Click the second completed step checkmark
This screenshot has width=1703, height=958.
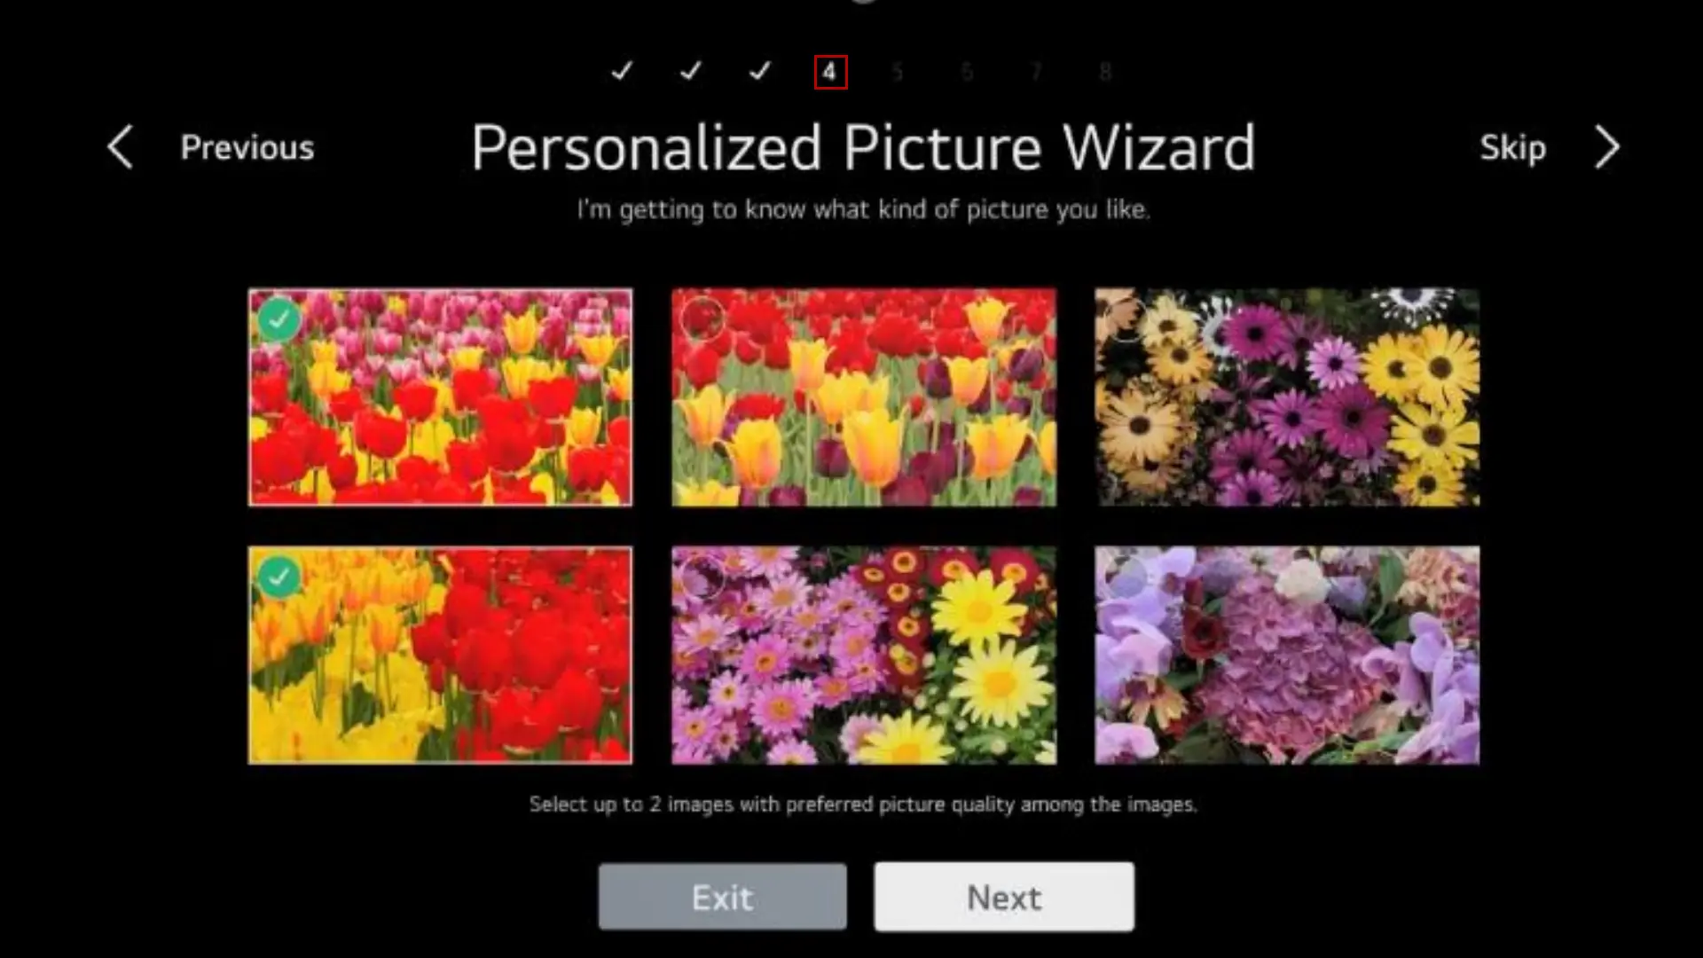pyautogui.click(x=691, y=71)
